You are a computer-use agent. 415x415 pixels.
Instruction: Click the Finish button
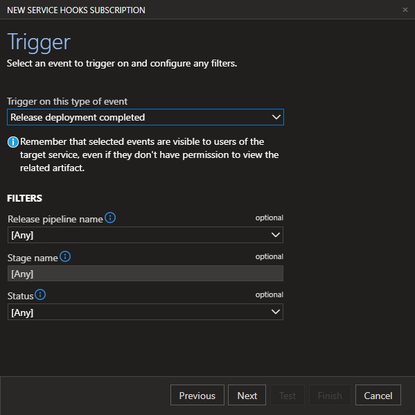point(330,395)
